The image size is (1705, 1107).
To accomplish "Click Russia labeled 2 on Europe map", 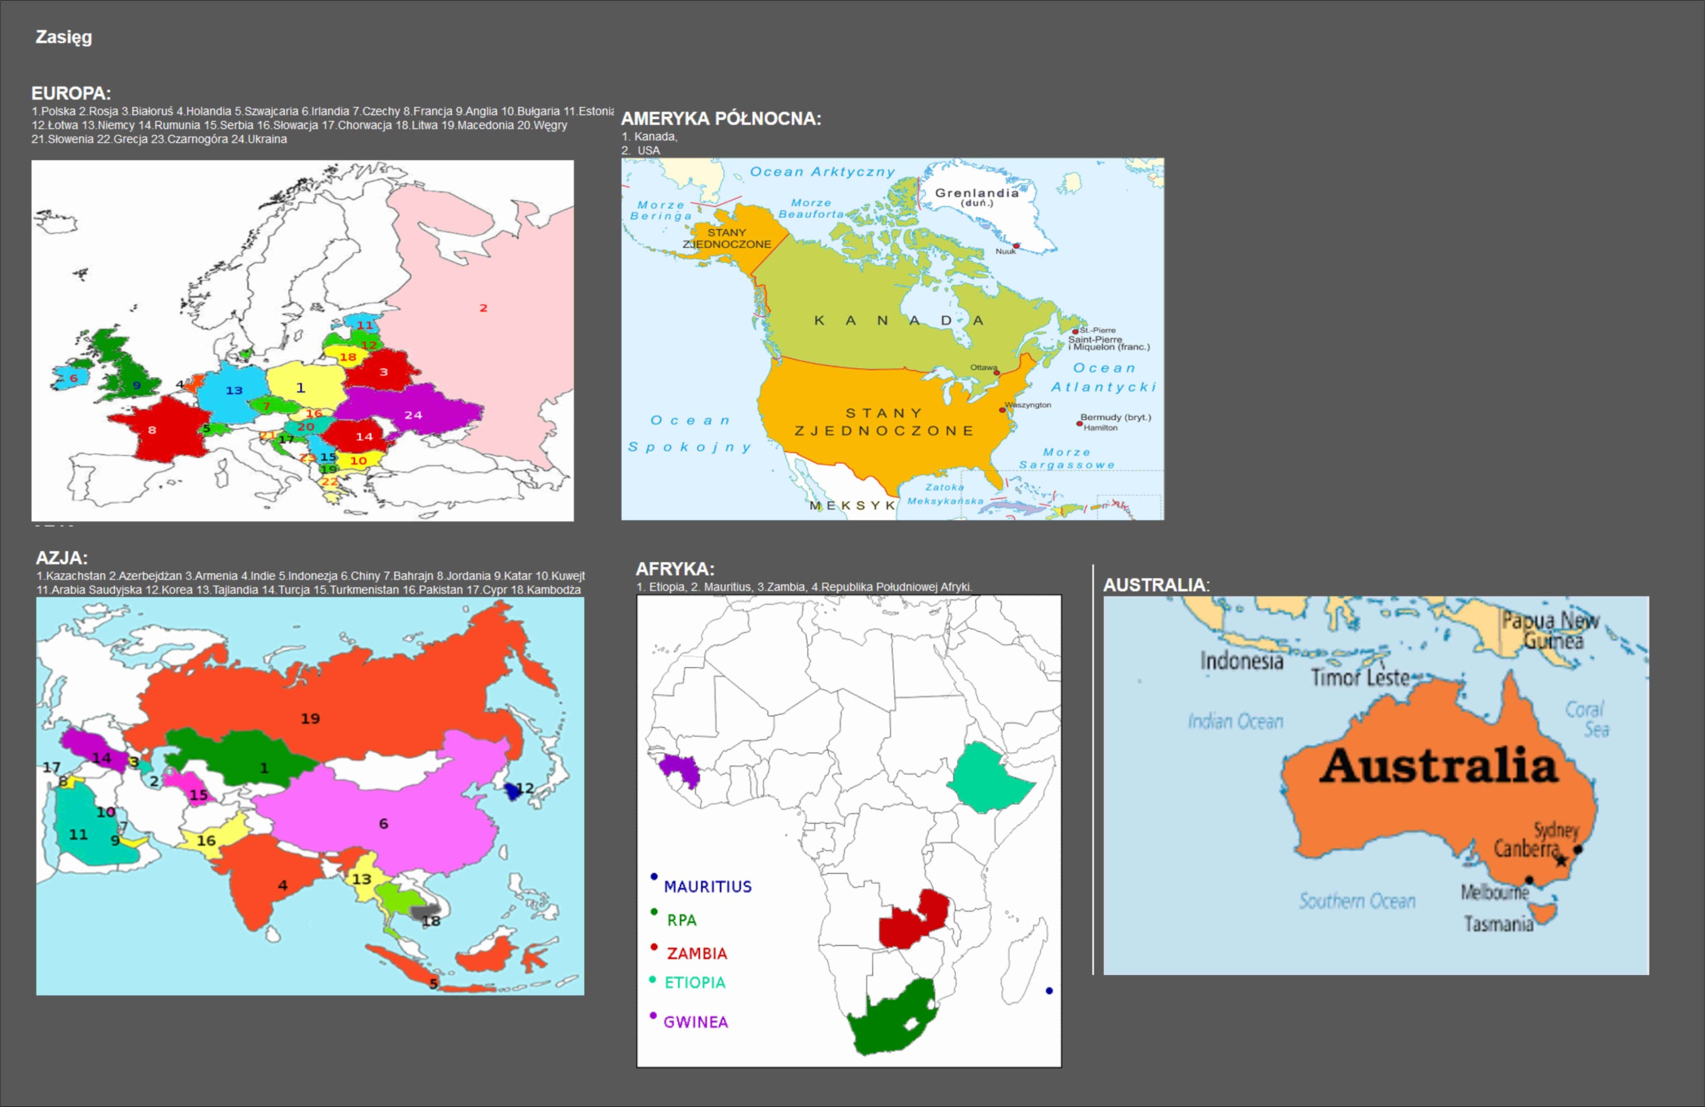I will coord(484,308).
